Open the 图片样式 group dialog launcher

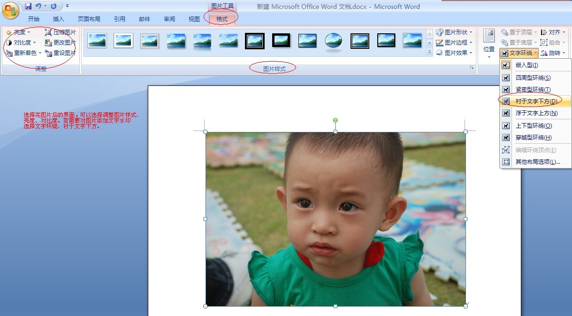pyautogui.click(x=472, y=69)
